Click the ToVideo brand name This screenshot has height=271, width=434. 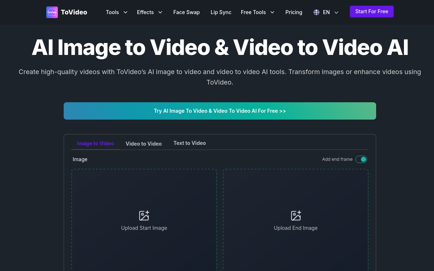pos(74,12)
